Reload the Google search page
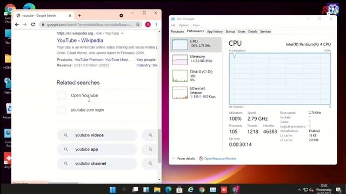This screenshot has height=194, width=346. [33, 24]
